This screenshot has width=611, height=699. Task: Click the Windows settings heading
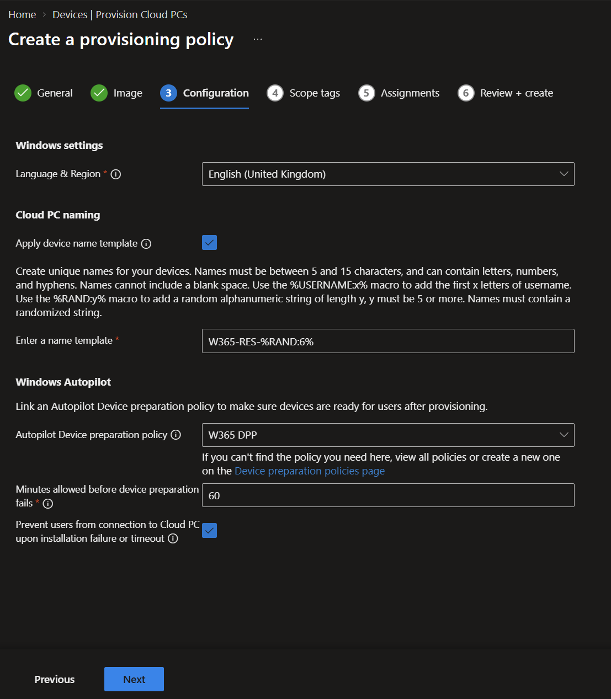[59, 146]
